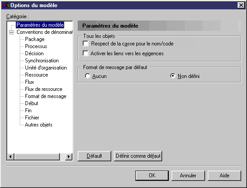This screenshot has height=188, width=247.
Task: Confirm with the OK button
Action: 152,176
